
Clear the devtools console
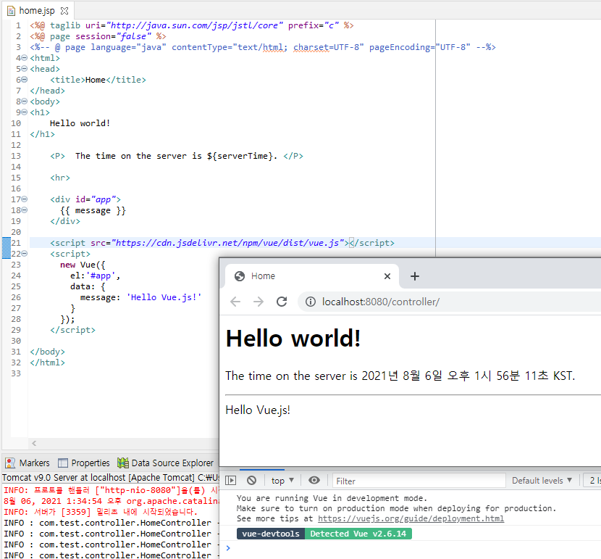point(251,481)
